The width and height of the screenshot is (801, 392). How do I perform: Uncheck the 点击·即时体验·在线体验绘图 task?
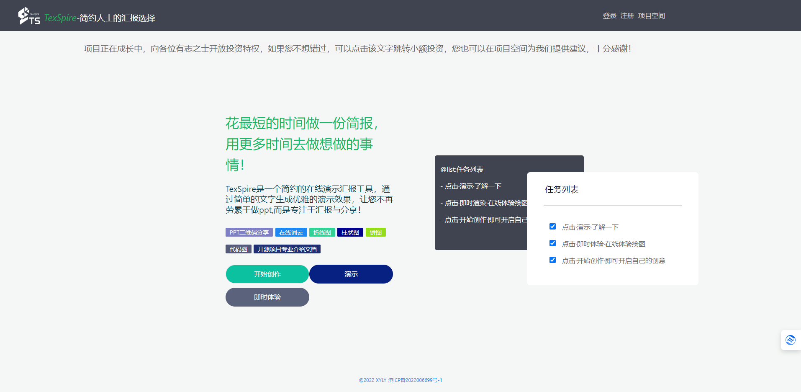pos(552,243)
